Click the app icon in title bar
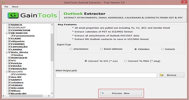 point(4,2)
